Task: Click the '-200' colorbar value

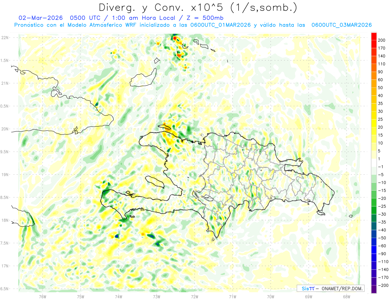Action: [x=383, y=285]
